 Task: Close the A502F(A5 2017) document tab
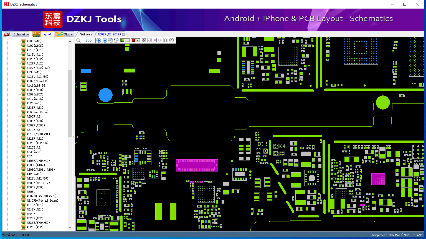pyautogui.click(x=124, y=34)
